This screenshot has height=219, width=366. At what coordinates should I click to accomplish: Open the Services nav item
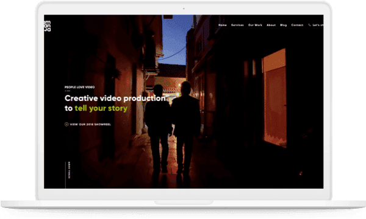(237, 25)
